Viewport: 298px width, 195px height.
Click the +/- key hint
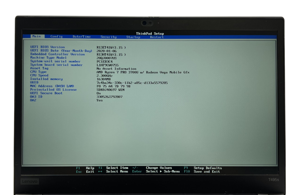click(135, 168)
